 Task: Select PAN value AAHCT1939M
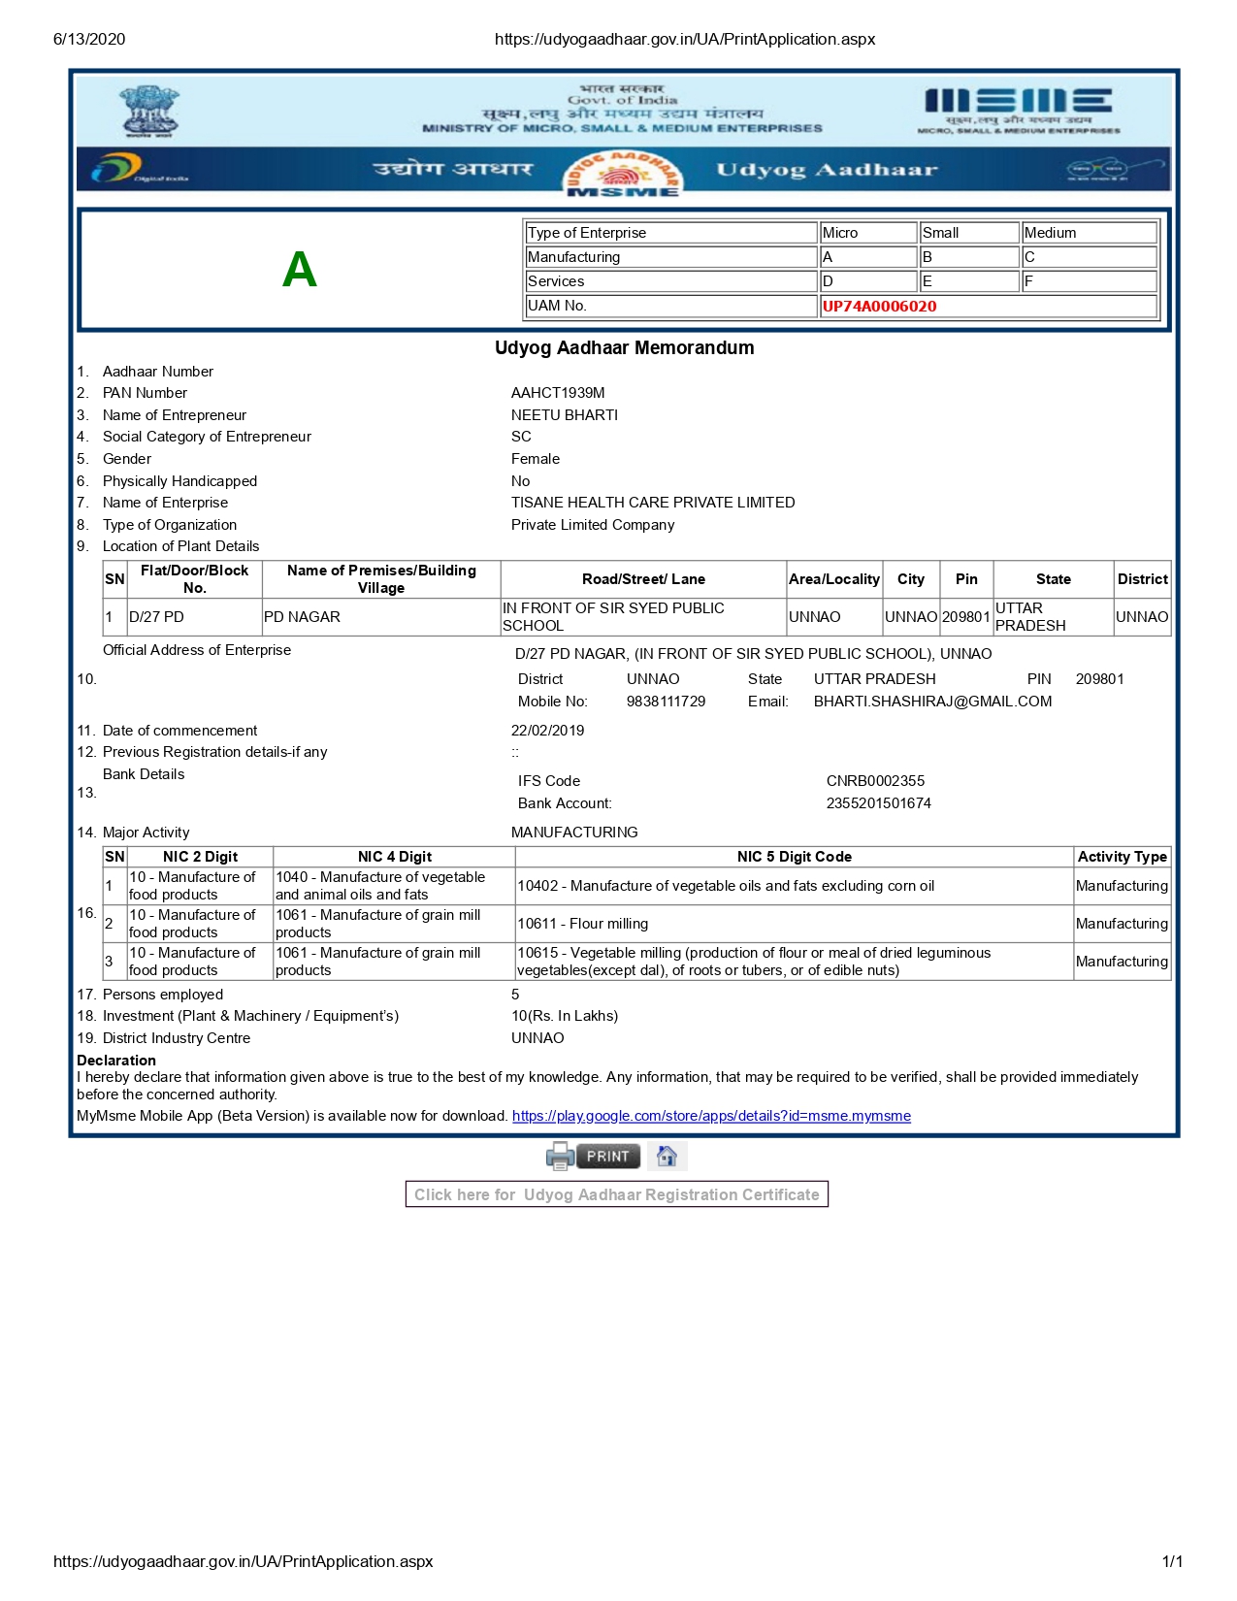point(558,393)
